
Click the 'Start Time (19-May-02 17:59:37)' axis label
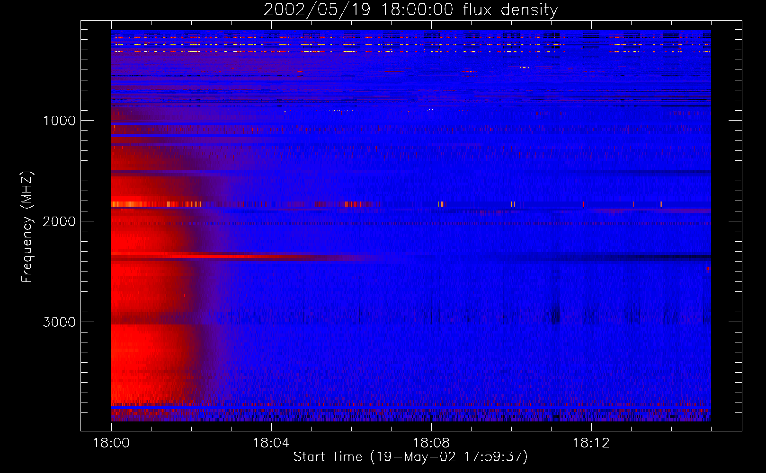click(x=410, y=457)
